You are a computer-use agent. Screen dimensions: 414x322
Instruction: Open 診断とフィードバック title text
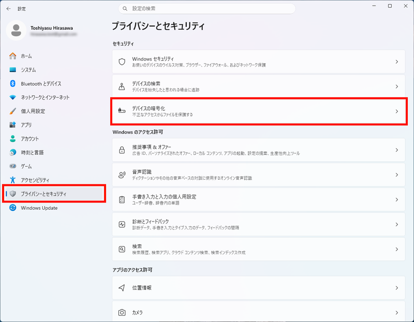[151, 222]
